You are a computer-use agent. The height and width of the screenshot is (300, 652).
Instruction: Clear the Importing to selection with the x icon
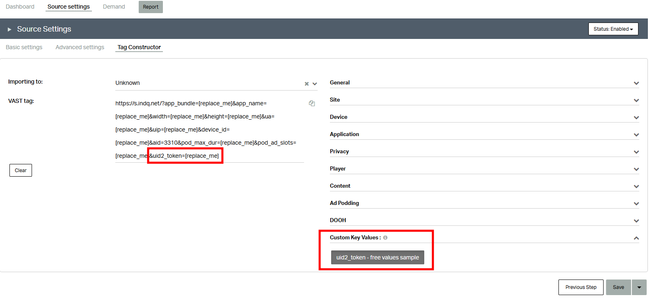pyautogui.click(x=307, y=84)
